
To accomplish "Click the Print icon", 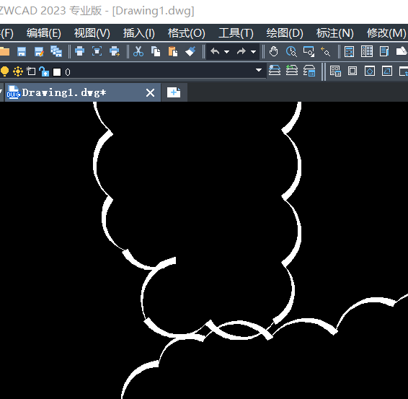I will click(x=79, y=51).
